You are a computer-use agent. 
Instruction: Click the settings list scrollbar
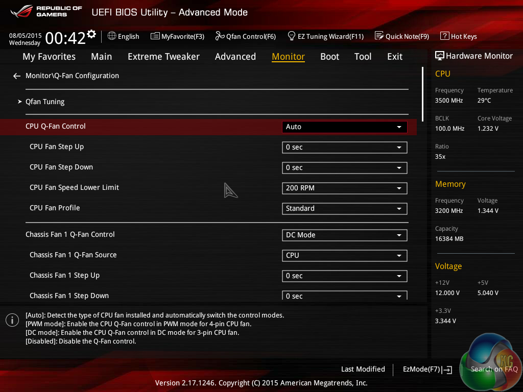[x=422, y=94]
